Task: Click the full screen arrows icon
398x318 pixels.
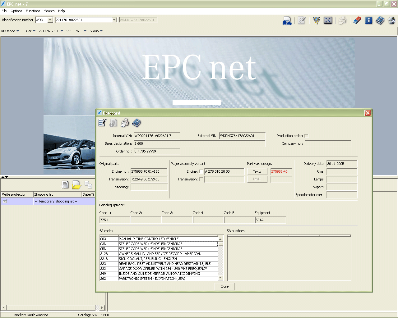Action: pyautogui.click(x=328, y=20)
